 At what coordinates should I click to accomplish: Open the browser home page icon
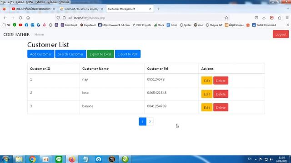pyautogui.click(x=28, y=18)
